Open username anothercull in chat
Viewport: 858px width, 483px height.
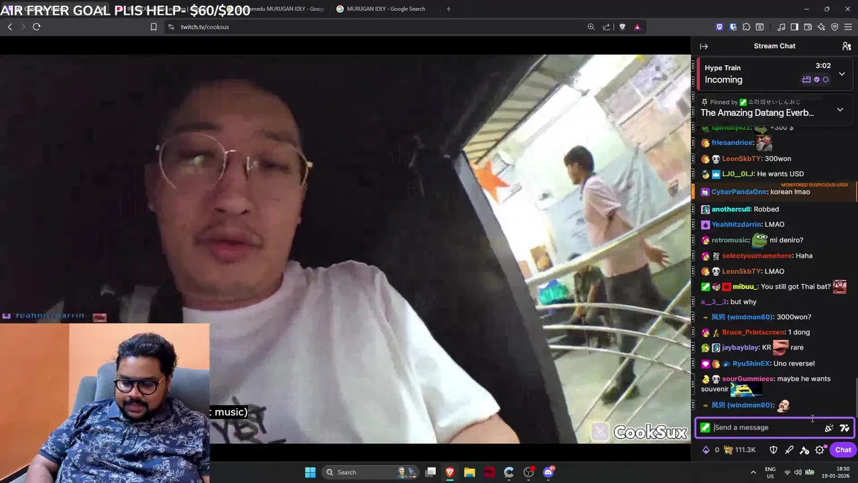(x=731, y=209)
